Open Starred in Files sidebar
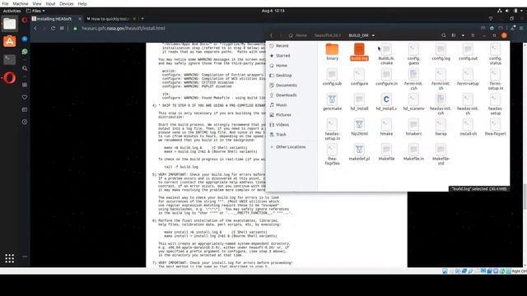 click(x=291, y=55)
